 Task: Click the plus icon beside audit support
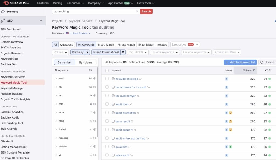click(113, 130)
